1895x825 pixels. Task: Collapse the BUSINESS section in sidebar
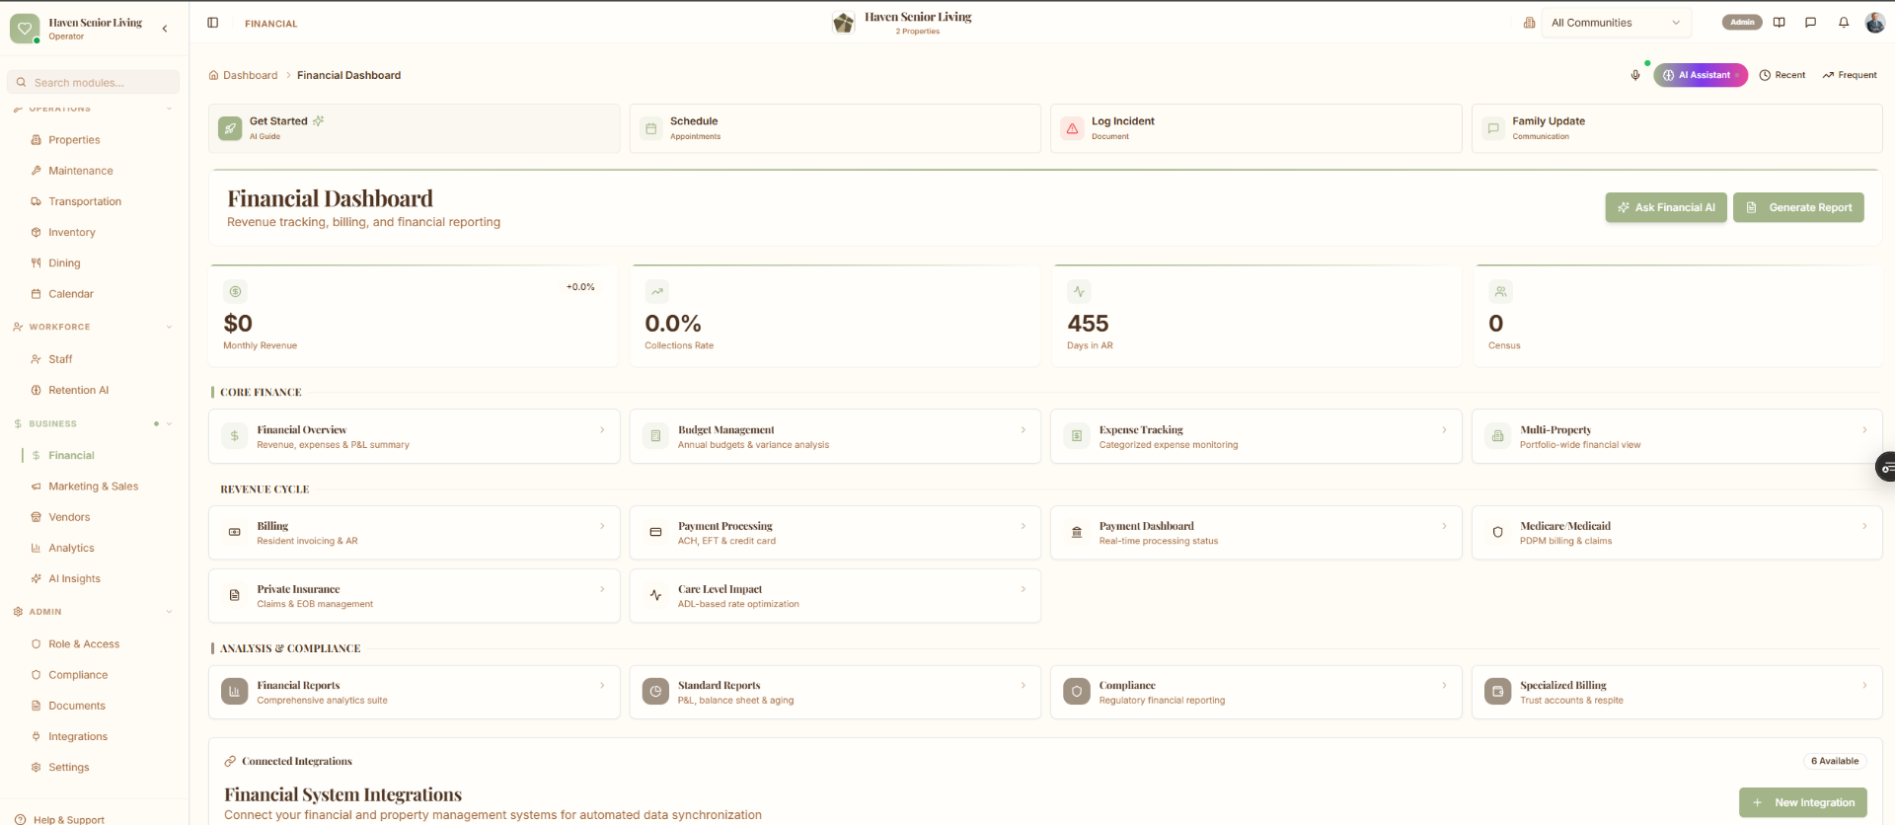pos(169,424)
